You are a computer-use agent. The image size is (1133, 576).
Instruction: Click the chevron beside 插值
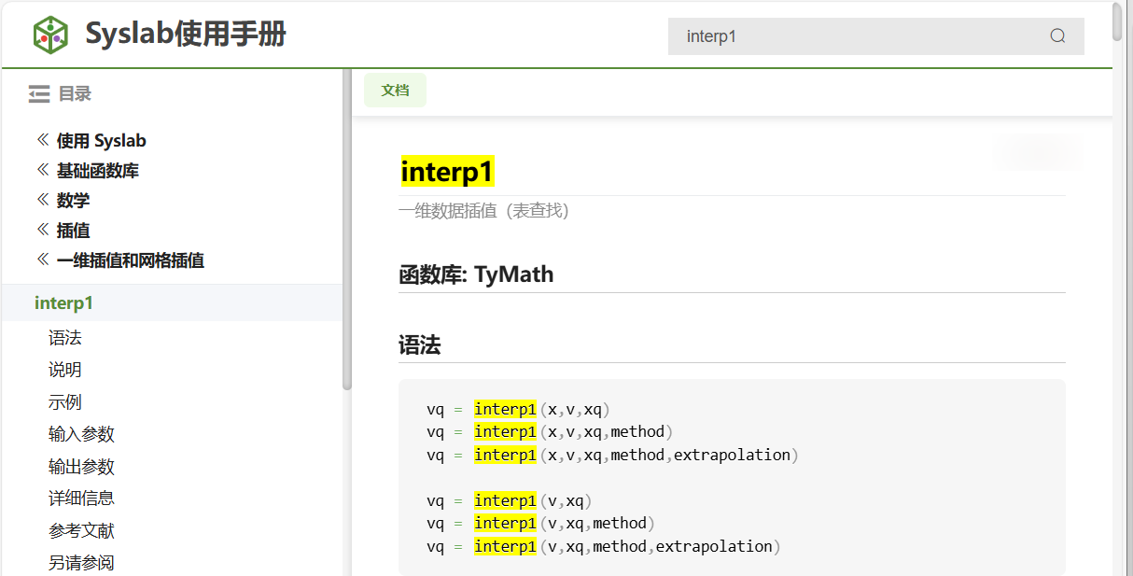tap(42, 230)
